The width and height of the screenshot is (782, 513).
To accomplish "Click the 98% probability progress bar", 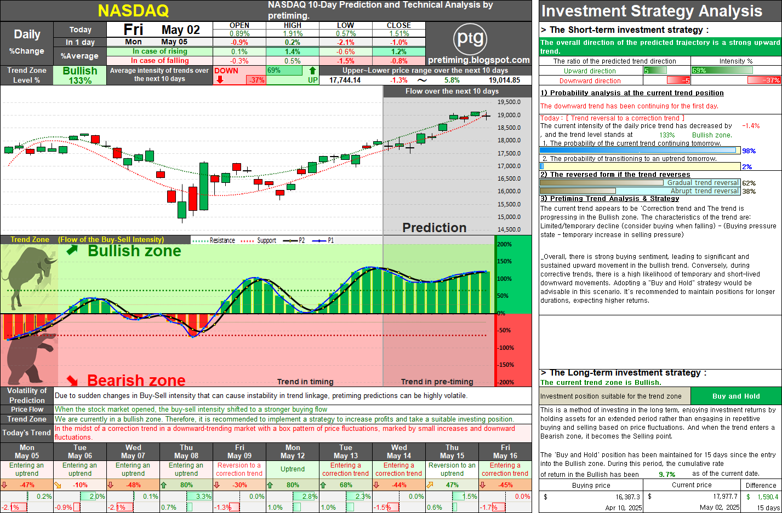I will 640,151.
